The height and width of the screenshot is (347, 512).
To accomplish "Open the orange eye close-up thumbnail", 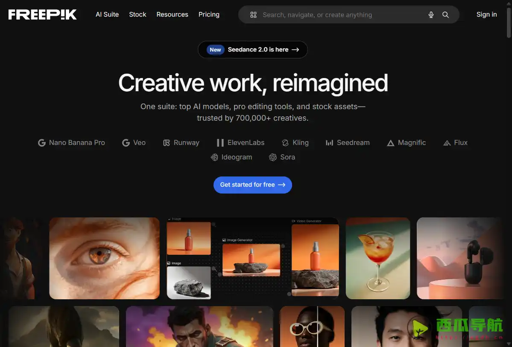I will [x=104, y=258].
